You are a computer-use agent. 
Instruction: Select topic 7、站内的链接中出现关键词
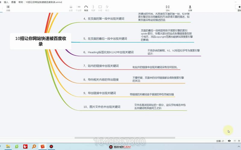point(101,66)
